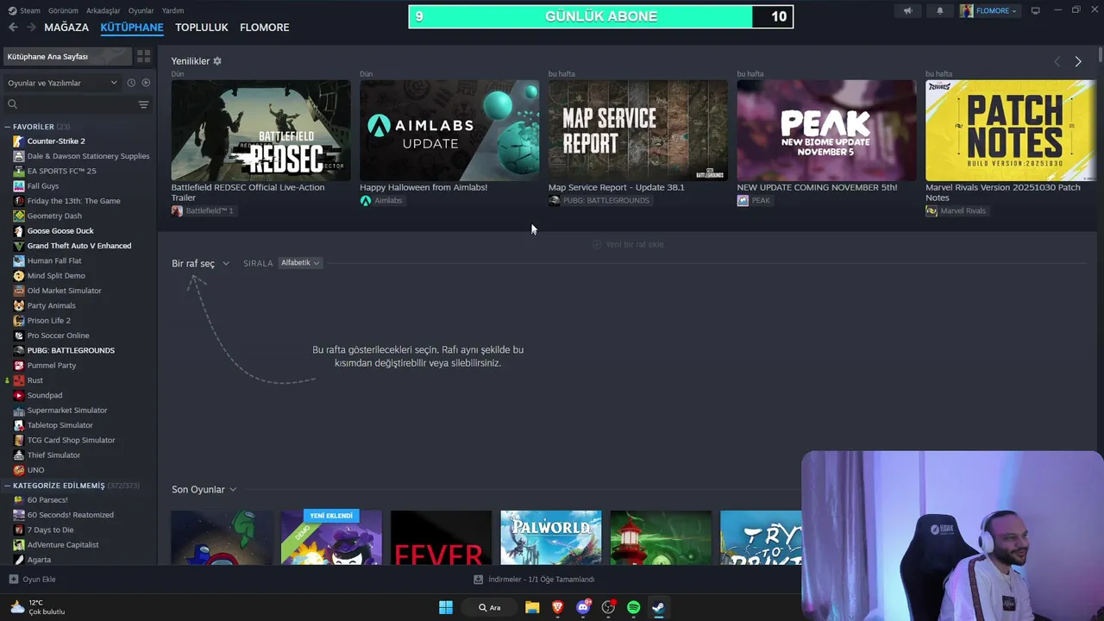The width and height of the screenshot is (1104, 621).
Task: Go to Kütüphane Ana Sayfası
Action: [67, 56]
